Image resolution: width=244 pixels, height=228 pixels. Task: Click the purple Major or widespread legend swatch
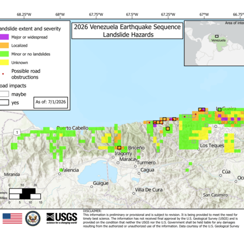point(4,37)
